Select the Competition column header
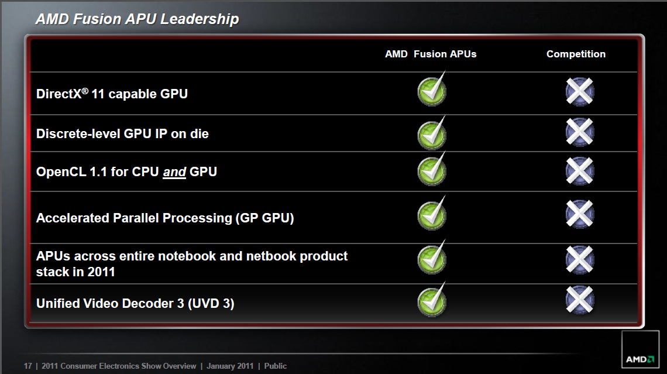 pos(576,54)
